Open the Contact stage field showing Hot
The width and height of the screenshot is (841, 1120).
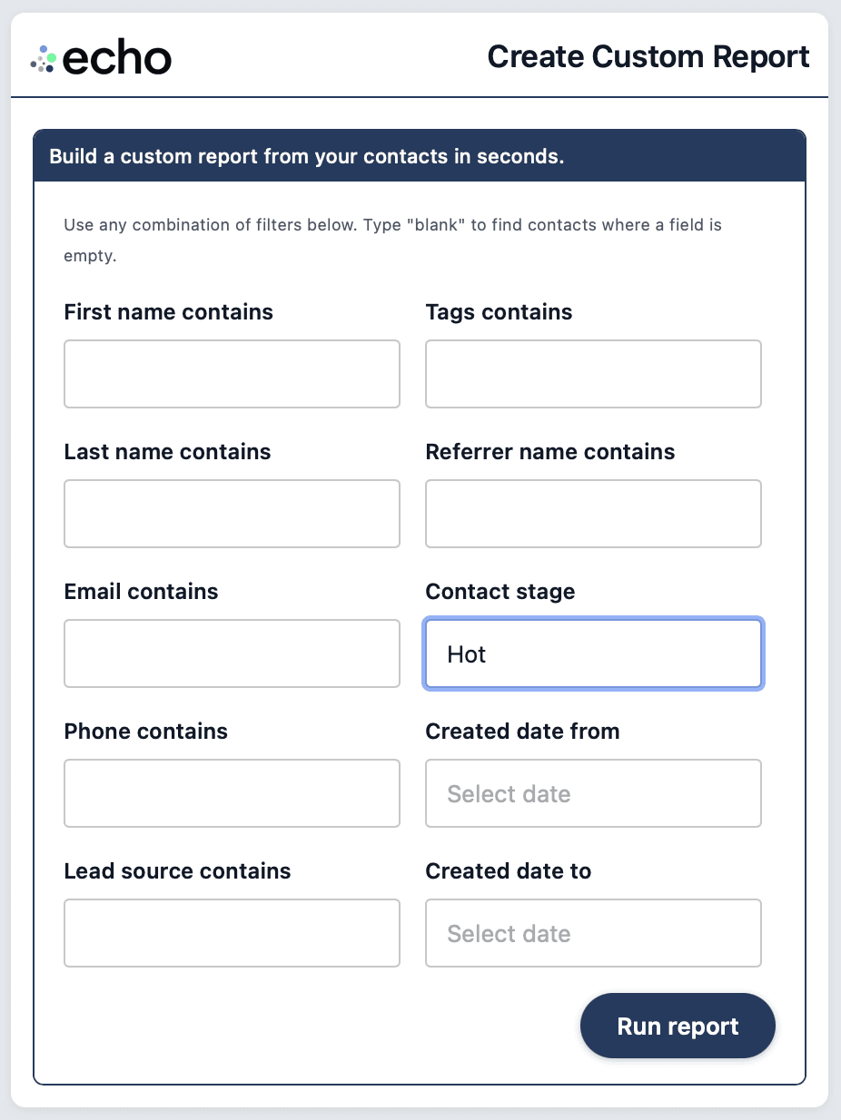click(x=593, y=654)
